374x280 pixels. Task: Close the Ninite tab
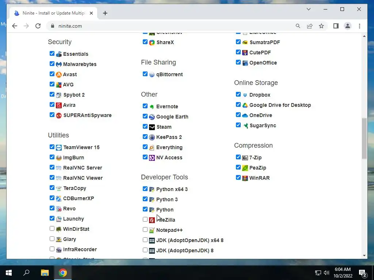coord(91,13)
